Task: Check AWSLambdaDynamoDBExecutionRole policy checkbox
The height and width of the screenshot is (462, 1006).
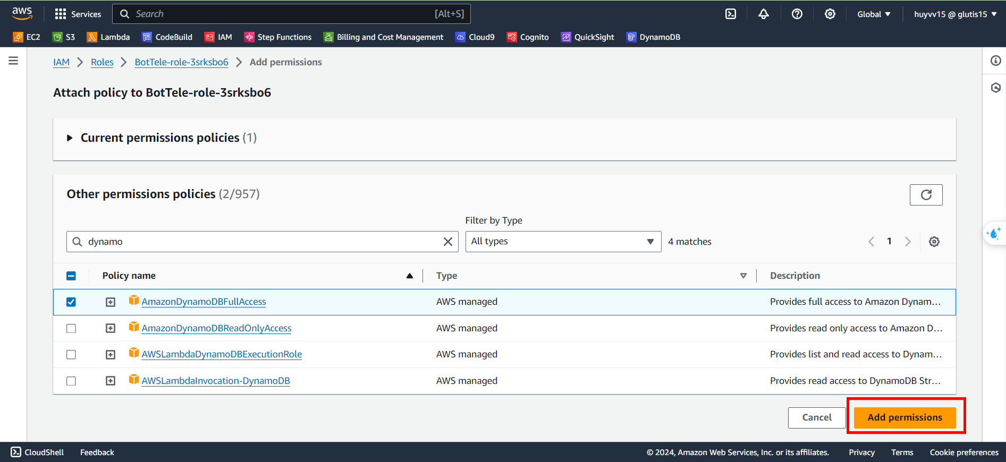Action: 71,354
